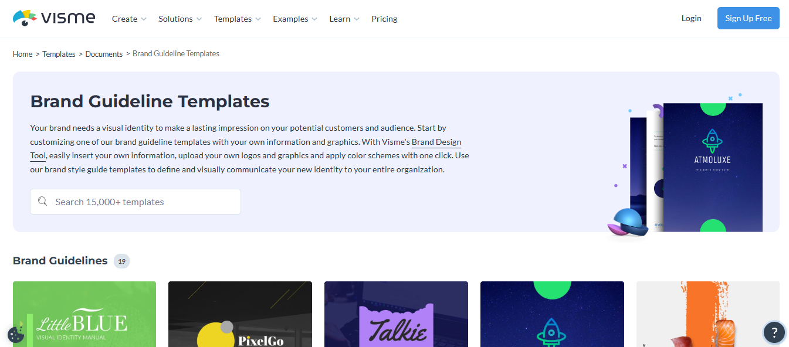Click the search templates input field

tap(135, 201)
